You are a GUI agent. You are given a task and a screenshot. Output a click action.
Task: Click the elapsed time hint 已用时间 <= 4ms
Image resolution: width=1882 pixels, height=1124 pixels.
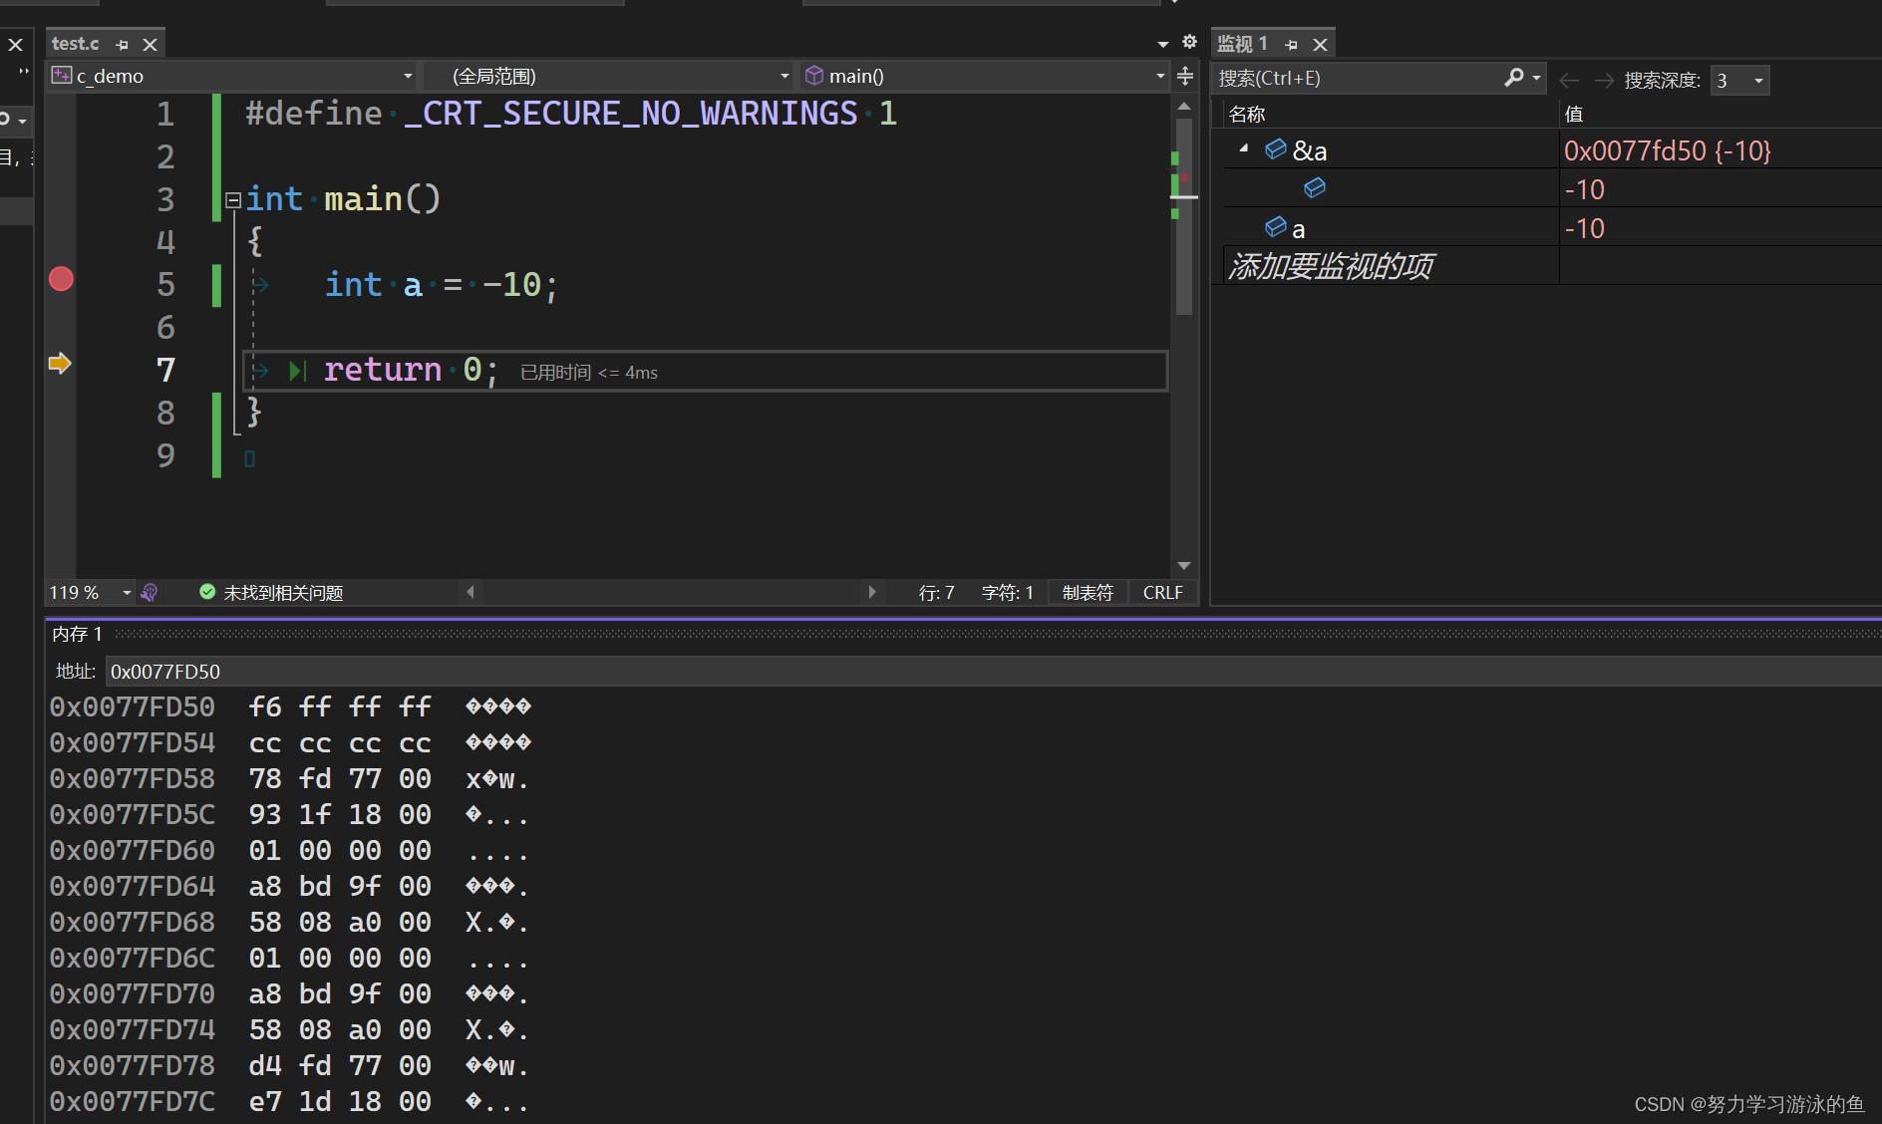(x=589, y=373)
